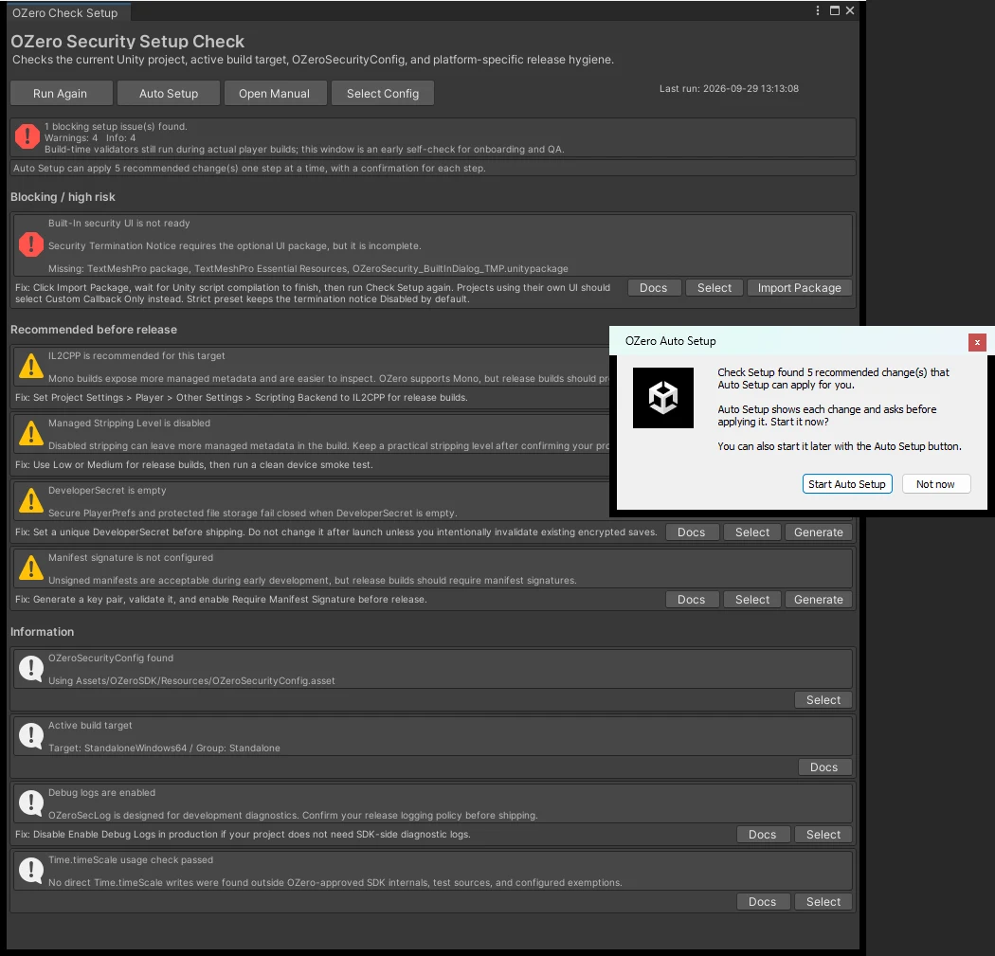Click 'Target: StandaloneWindows64 / Group: Standalone' text

point(164,748)
